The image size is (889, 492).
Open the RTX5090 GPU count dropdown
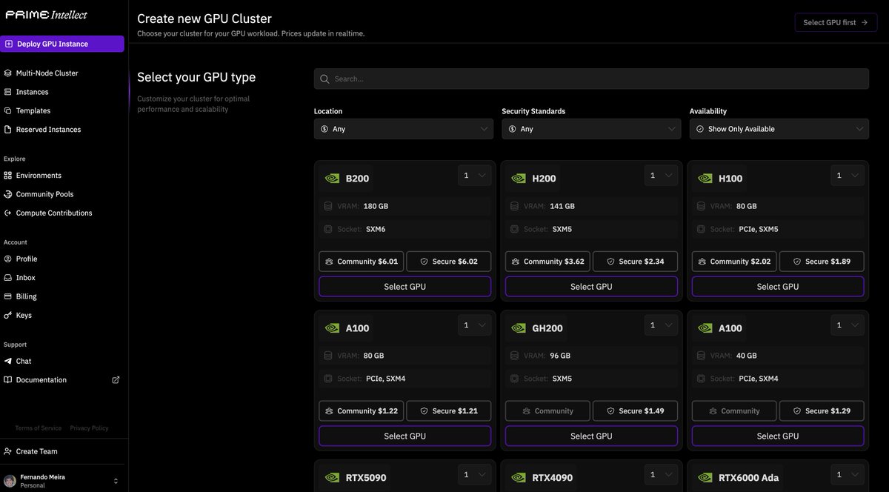(x=474, y=475)
